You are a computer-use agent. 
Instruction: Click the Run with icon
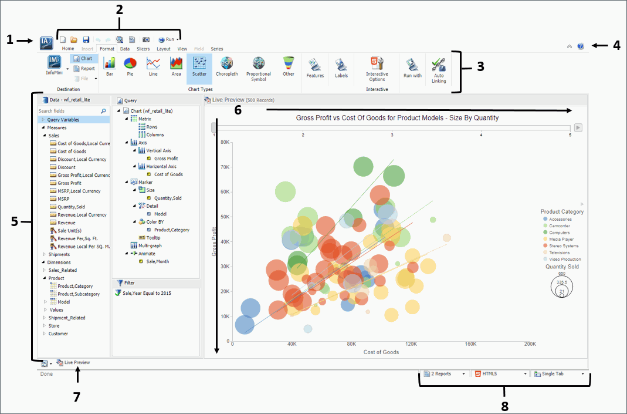pyautogui.click(x=412, y=68)
